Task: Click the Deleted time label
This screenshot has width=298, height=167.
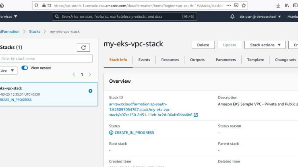Action: [229, 161]
